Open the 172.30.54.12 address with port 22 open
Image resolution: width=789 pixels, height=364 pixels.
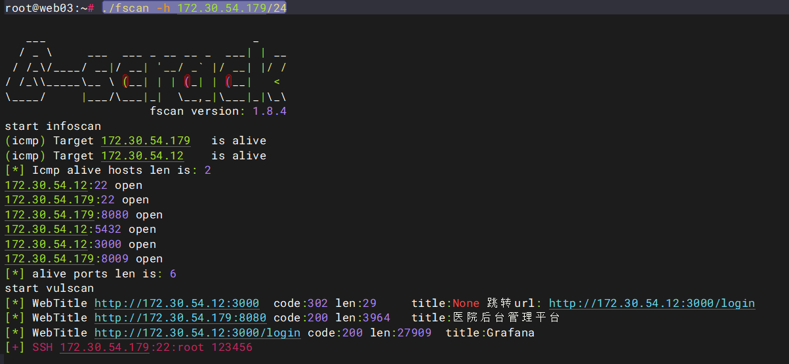[x=46, y=186]
